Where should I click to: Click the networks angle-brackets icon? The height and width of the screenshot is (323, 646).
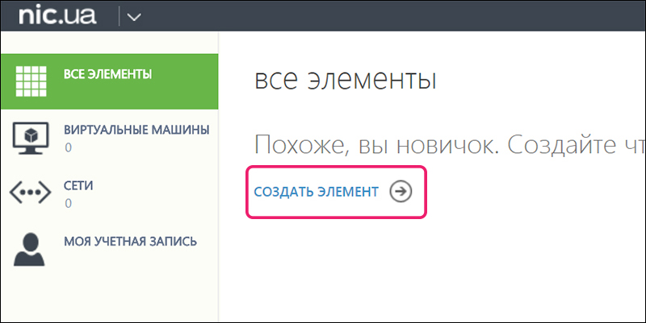[x=32, y=193]
